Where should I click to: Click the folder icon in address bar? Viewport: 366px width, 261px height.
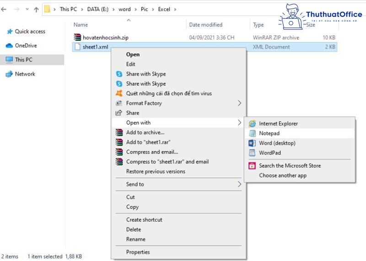coord(47,9)
